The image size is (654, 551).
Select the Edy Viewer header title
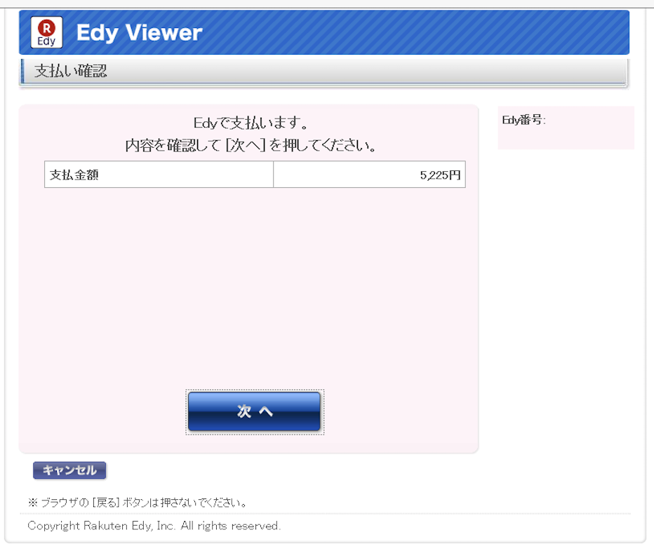pos(140,32)
